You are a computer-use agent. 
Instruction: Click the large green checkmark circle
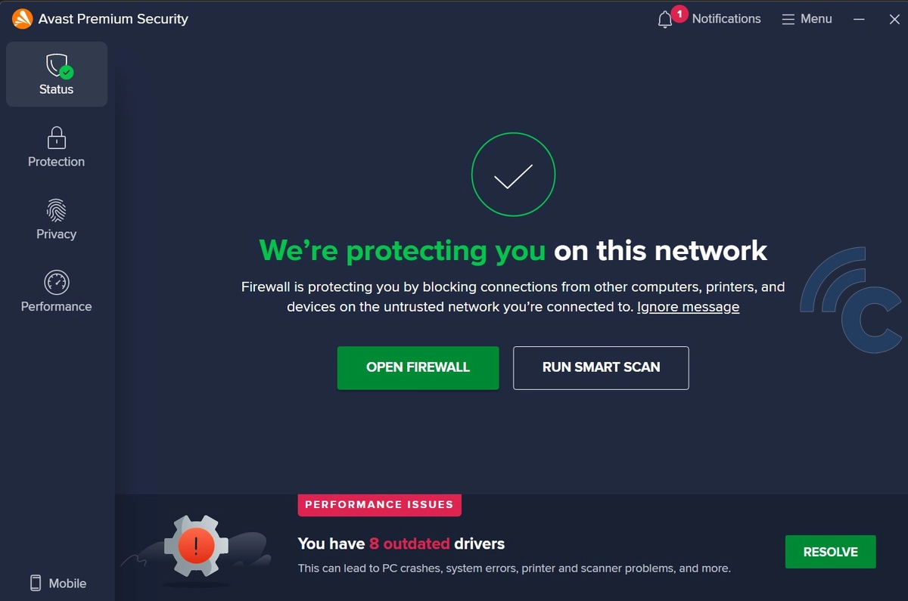coord(513,175)
